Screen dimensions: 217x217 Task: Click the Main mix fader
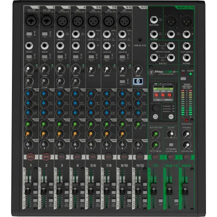(185, 189)
